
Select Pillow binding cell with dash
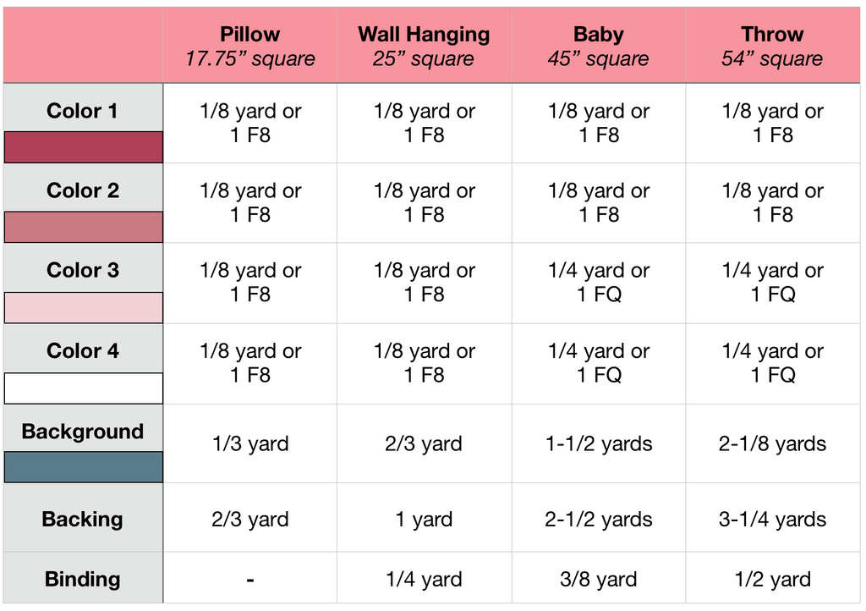(x=250, y=579)
